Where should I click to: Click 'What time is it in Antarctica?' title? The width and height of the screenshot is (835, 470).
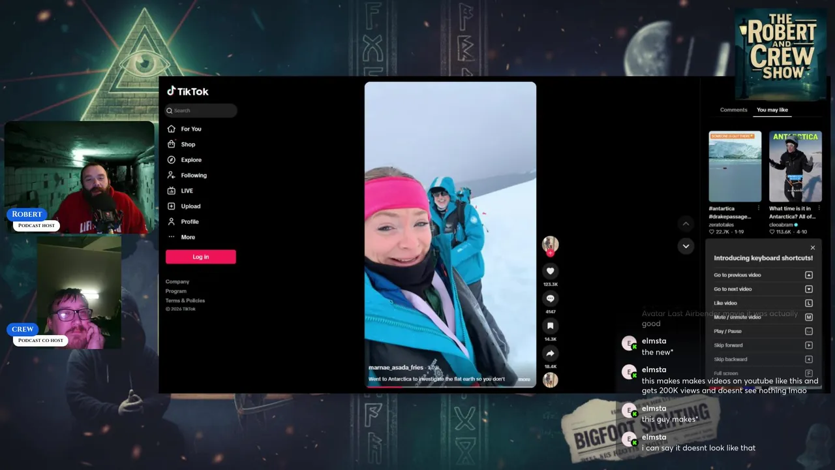792,213
